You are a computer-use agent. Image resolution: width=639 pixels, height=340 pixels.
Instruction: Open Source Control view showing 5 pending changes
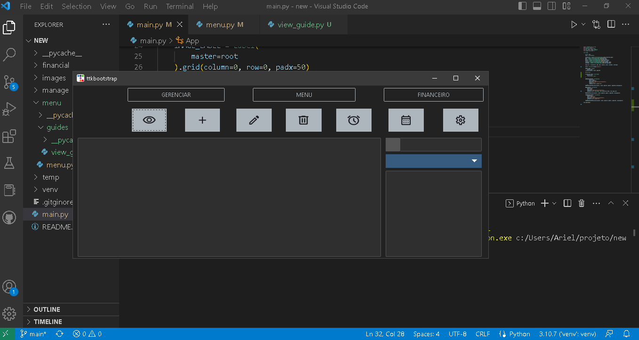tap(9, 82)
